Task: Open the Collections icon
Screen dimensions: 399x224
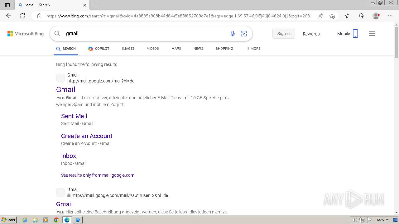Action: (x=362, y=16)
